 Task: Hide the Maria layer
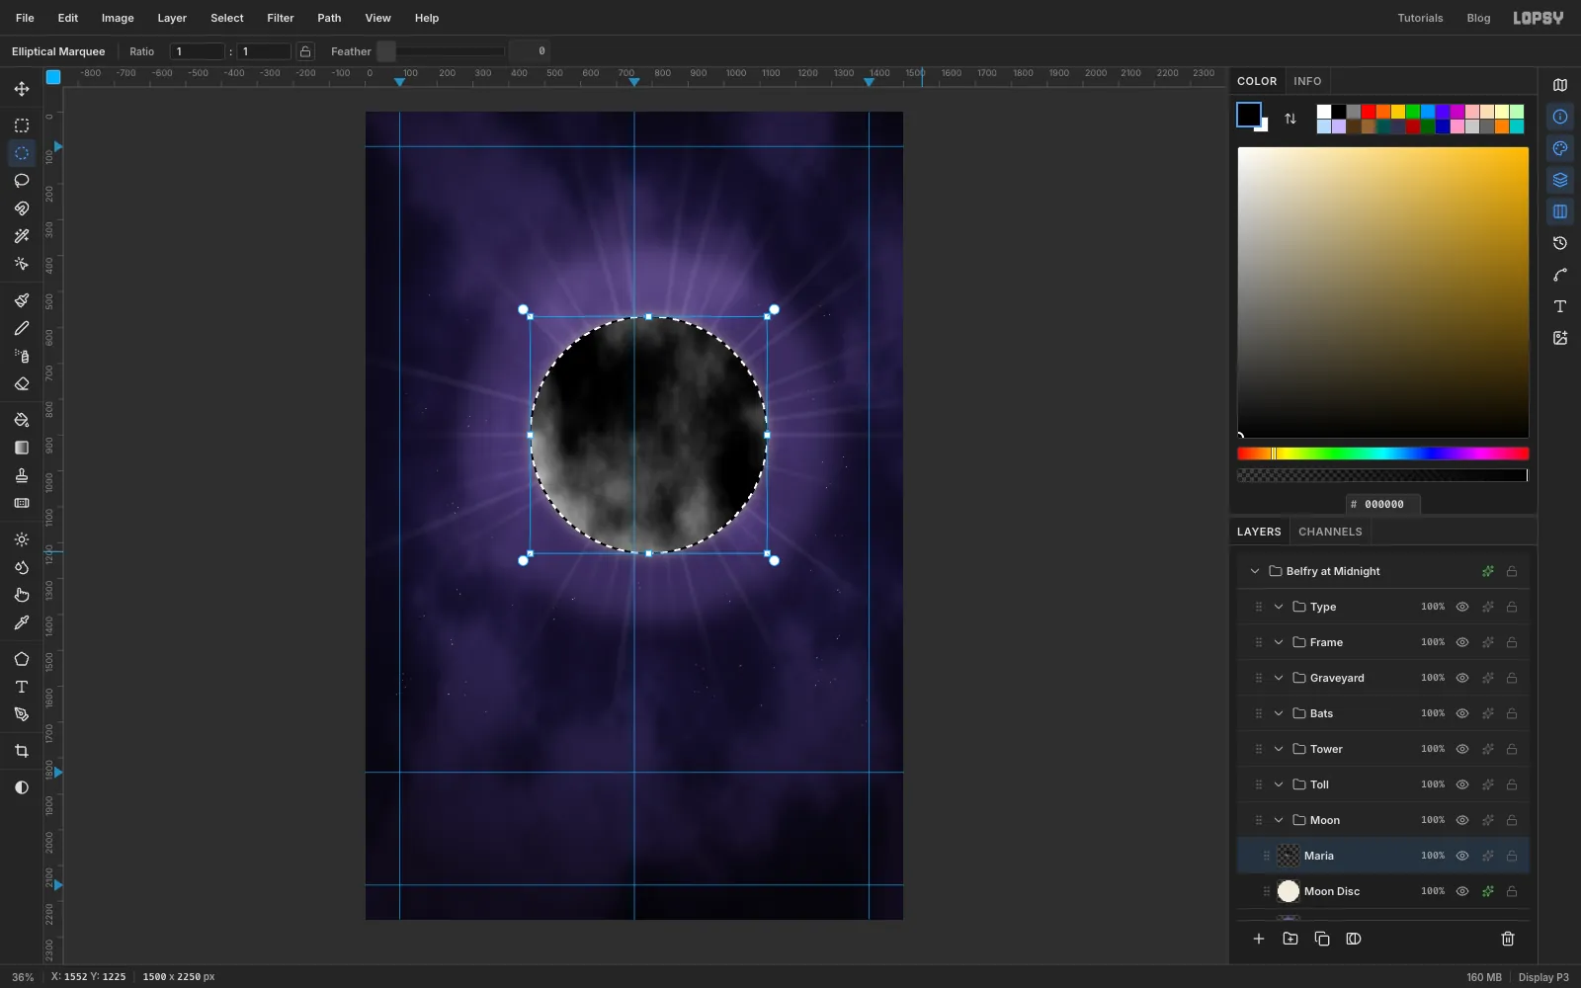[1462, 856]
